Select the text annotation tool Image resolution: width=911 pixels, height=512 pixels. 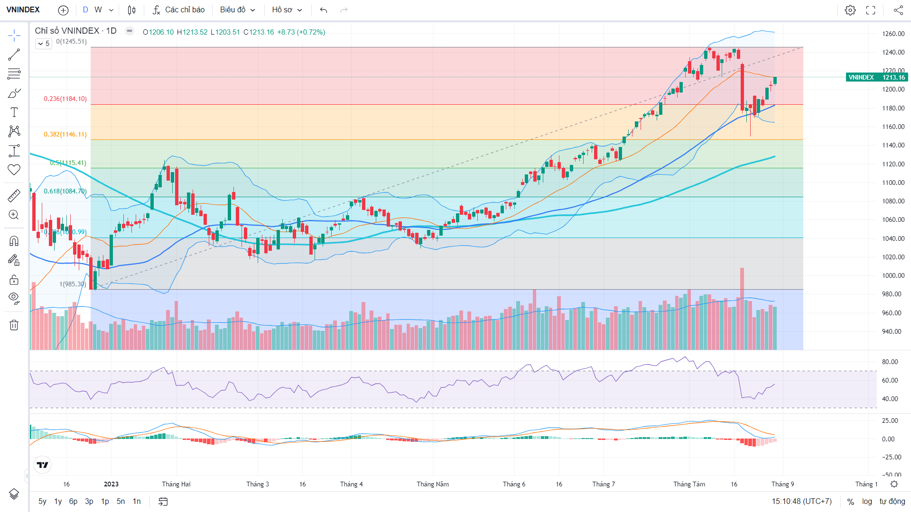(x=14, y=112)
